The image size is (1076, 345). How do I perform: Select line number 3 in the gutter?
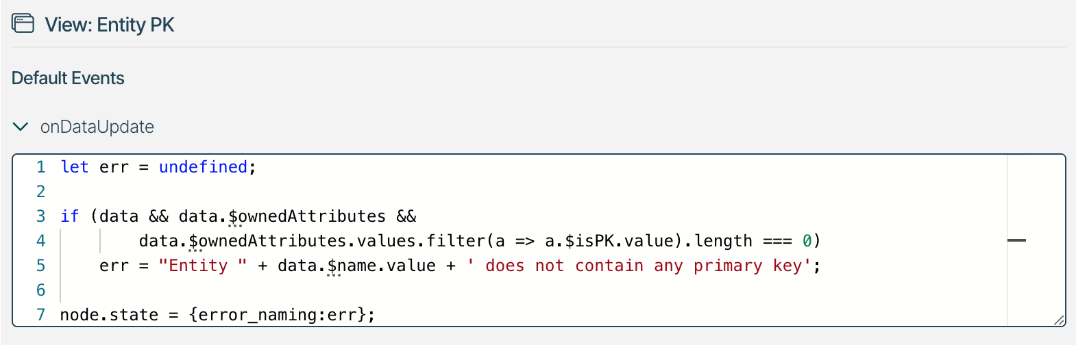[41, 216]
